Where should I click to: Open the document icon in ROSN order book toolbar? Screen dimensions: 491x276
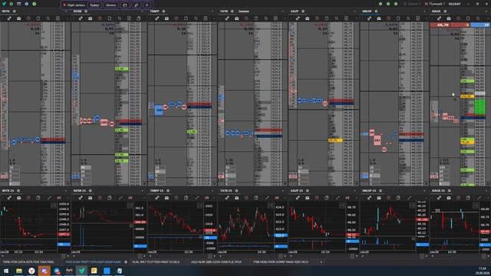click(109, 18)
